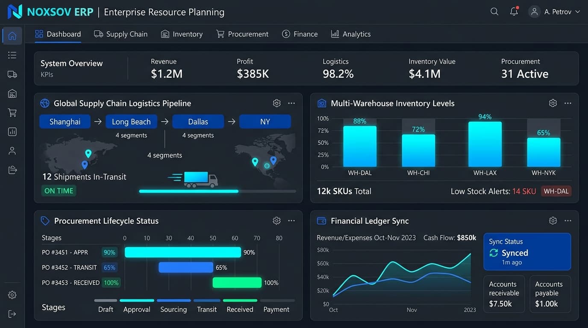Image resolution: width=588 pixels, height=328 pixels.
Task: Open Financial Ledger Sync more options menu
Action: [x=568, y=221]
